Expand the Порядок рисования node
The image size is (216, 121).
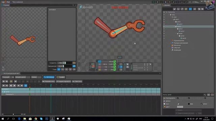point(170,43)
